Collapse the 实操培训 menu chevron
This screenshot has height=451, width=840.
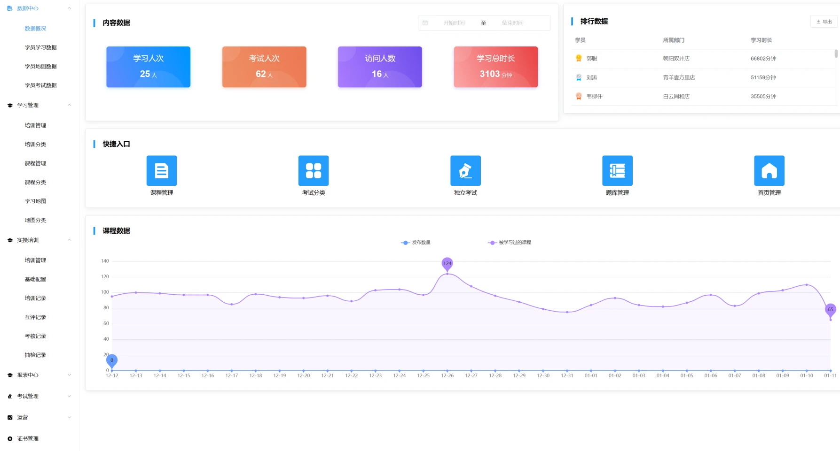pos(70,240)
